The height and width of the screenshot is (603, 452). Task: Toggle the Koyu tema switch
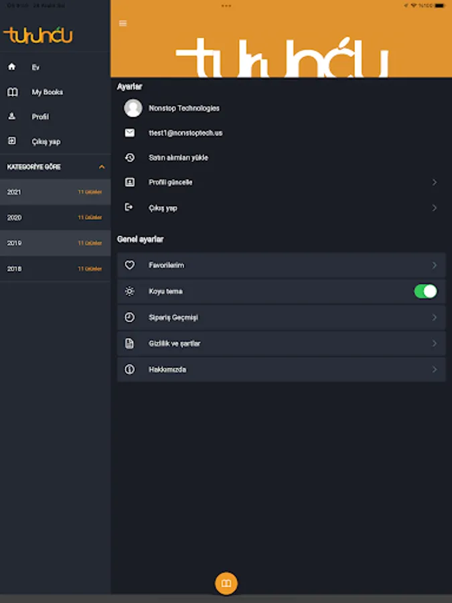tap(425, 291)
